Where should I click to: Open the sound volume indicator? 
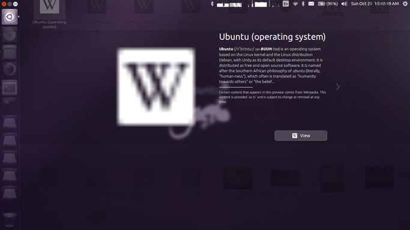coord(344,4)
